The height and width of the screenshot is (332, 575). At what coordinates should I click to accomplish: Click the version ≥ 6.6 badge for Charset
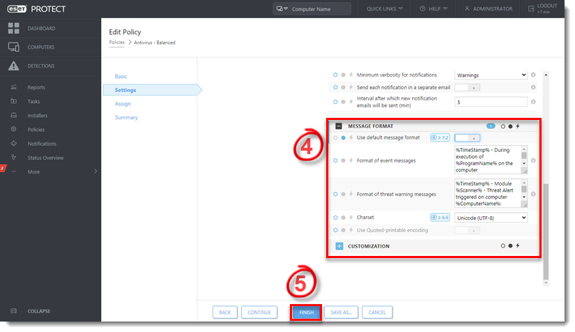click(440, 218)
